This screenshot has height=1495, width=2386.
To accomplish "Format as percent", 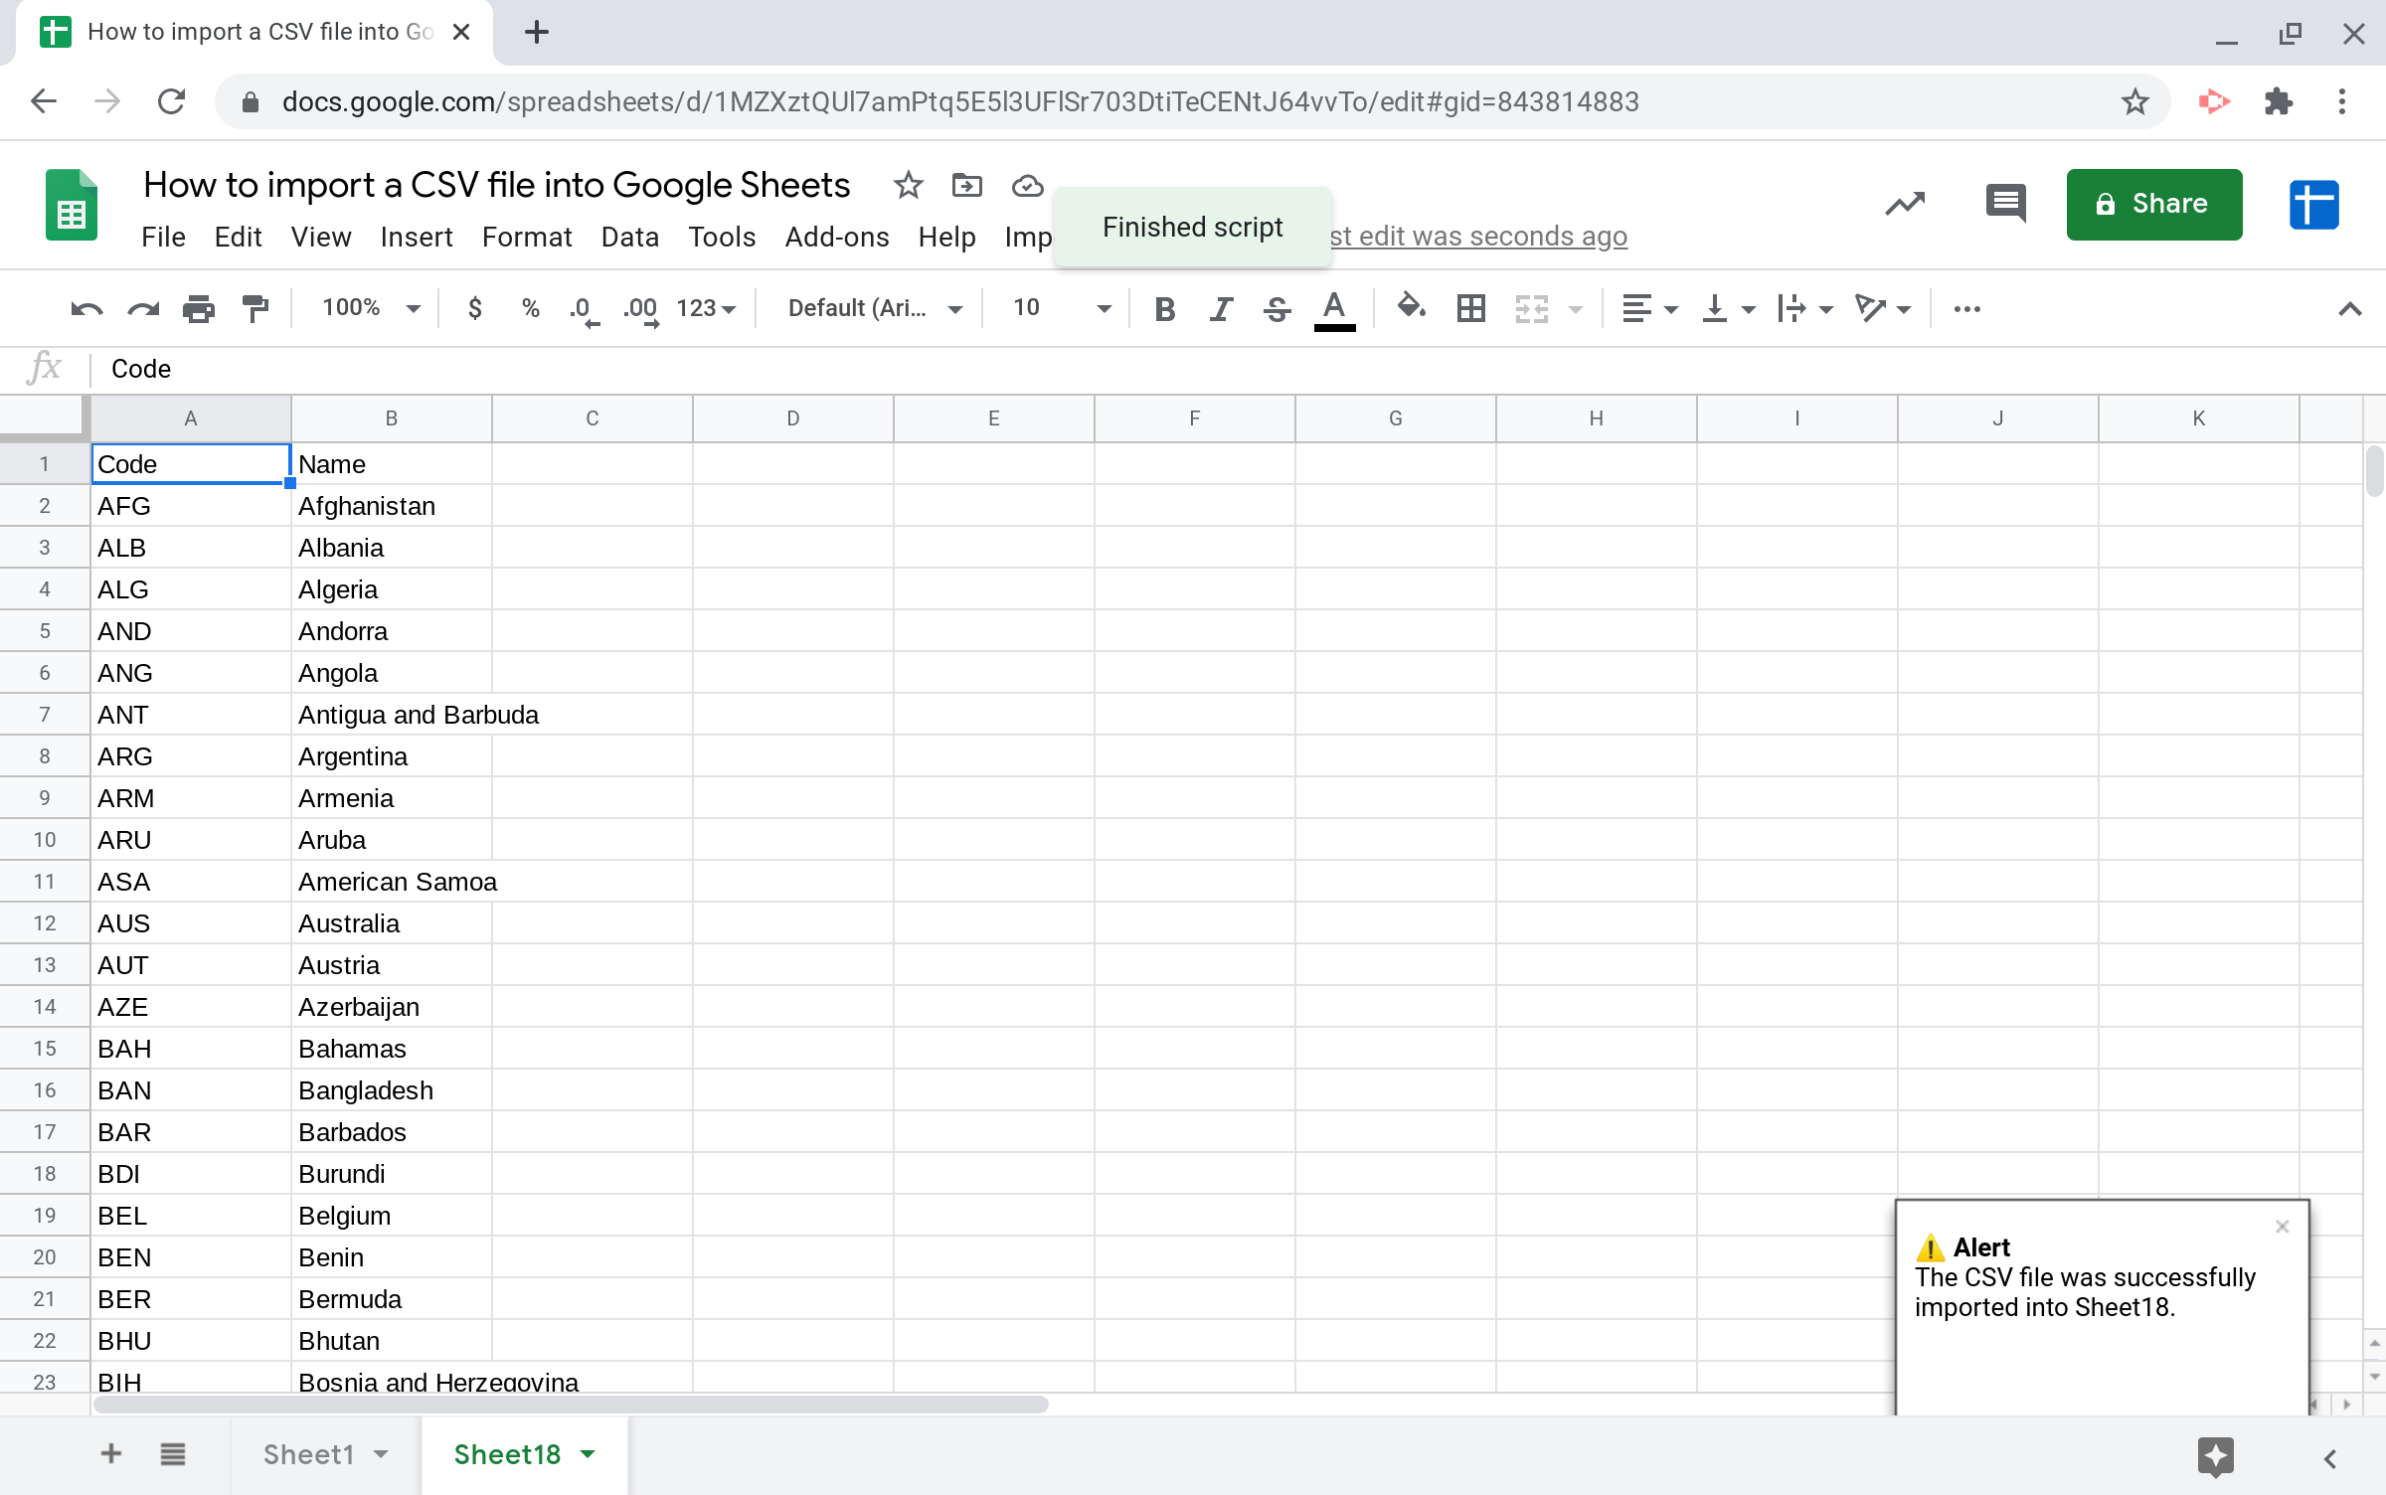I will click(x=531, y=309).
